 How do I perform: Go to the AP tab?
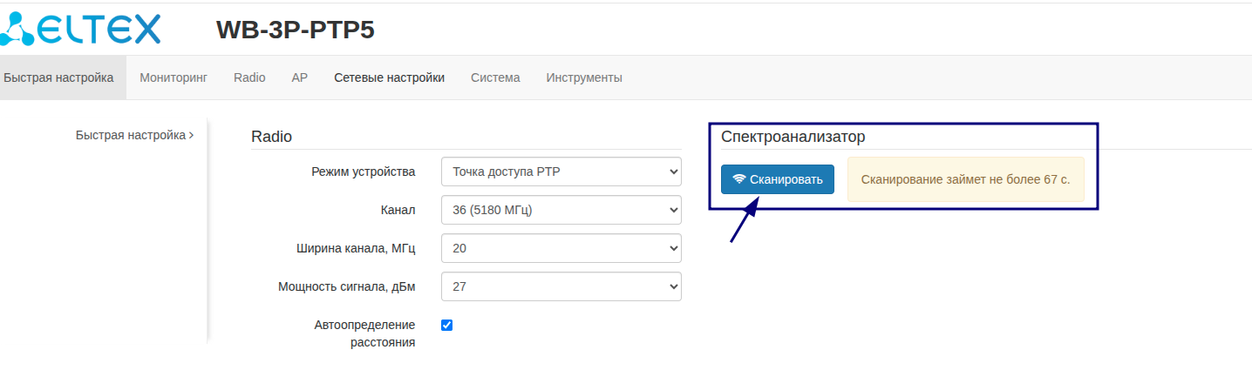click(300, 77)
